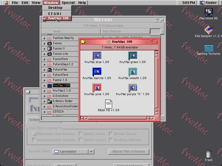Select the G.Evolution row name

pos(60,96)
